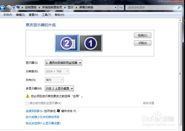Image resolution: width=185 pixels, height=131 pixels.
Task: Click the magnifier search icon
Action: click(179, 8)
